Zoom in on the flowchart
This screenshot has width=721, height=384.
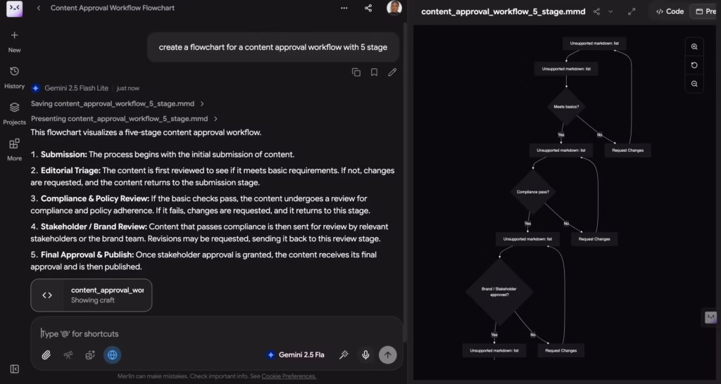coord(694,47)
